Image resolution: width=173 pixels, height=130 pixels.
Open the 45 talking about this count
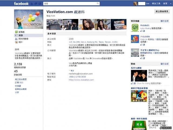[x=16, y=71]
